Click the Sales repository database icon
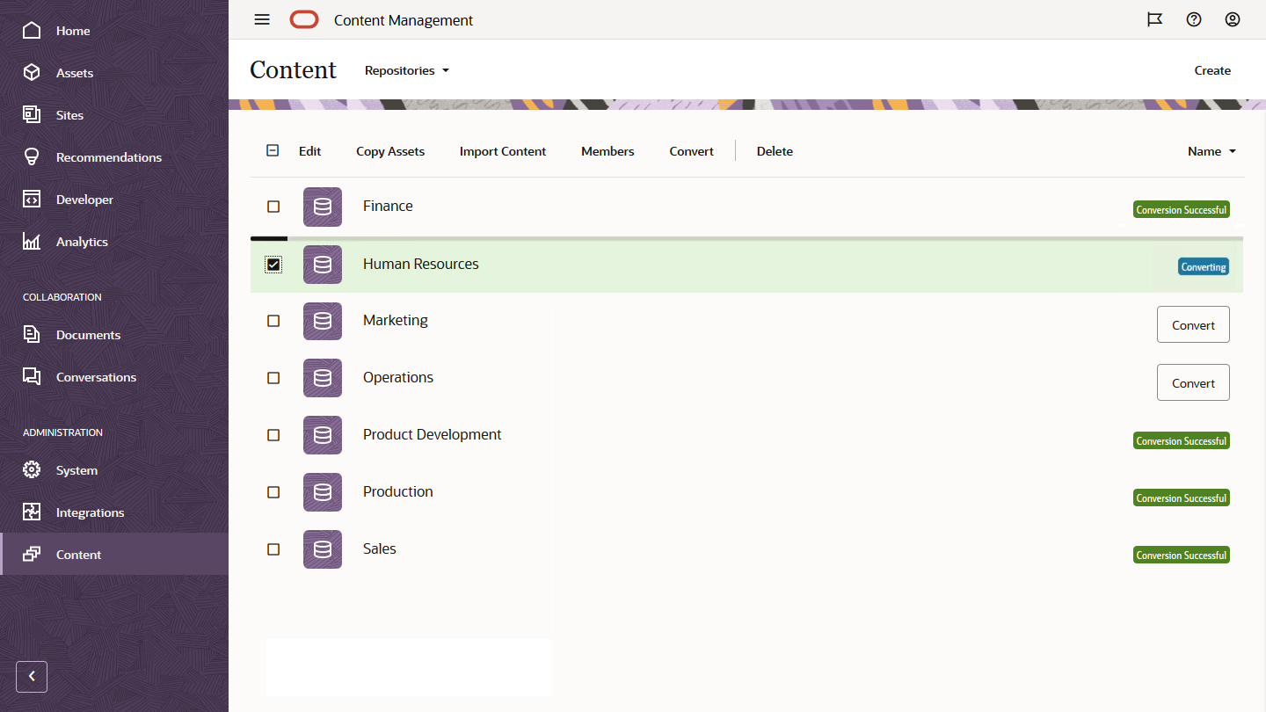The image size is (1266, 712). (323, 549)
